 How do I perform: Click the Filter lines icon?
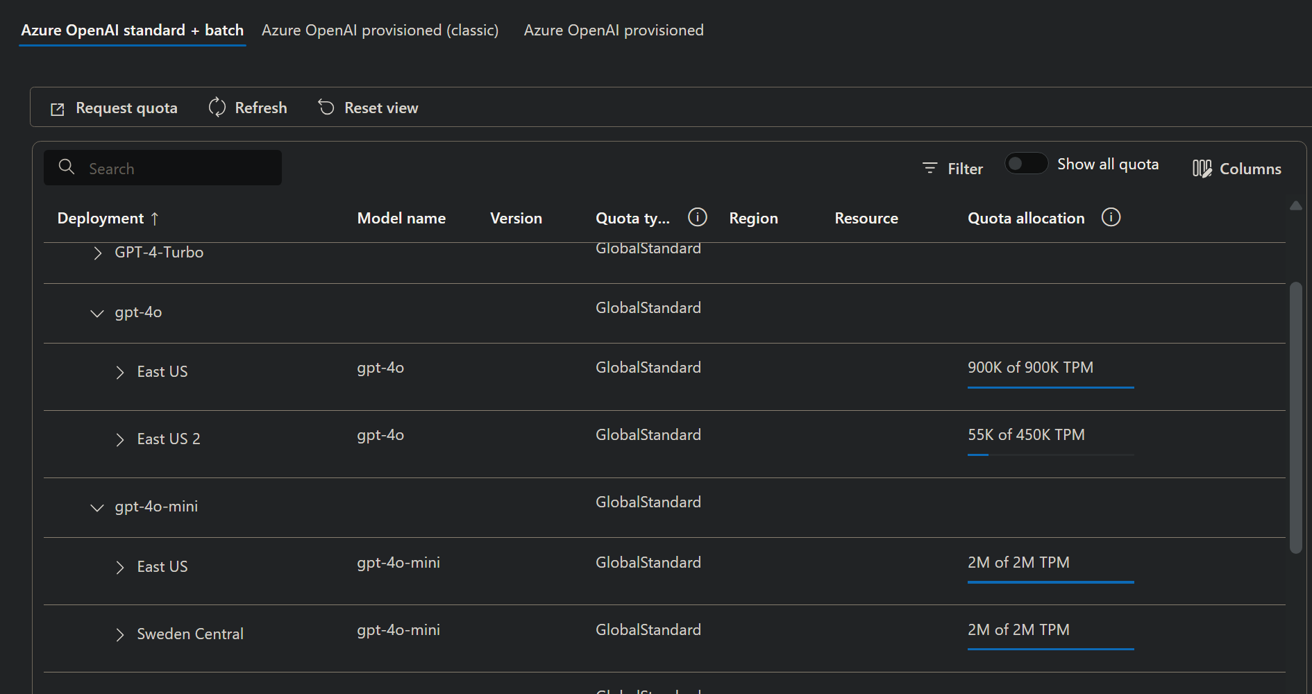(930, 168)
